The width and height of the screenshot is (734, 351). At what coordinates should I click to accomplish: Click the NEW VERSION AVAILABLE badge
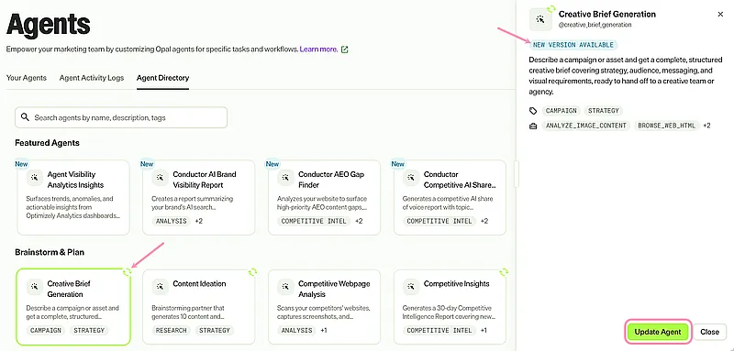tap(573, 45)
